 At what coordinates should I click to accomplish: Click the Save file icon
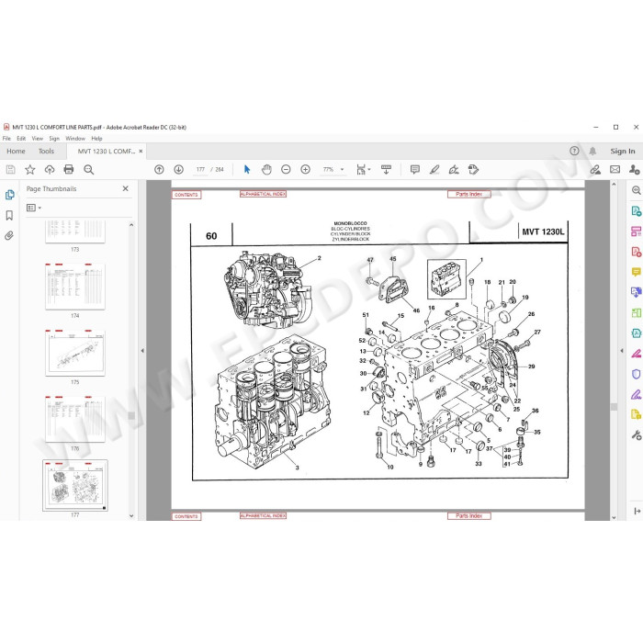pyautogui.click(x=11, y=169)
